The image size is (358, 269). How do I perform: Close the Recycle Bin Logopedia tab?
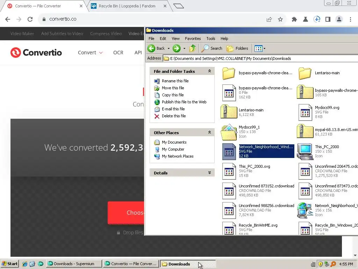pos(165,6)
